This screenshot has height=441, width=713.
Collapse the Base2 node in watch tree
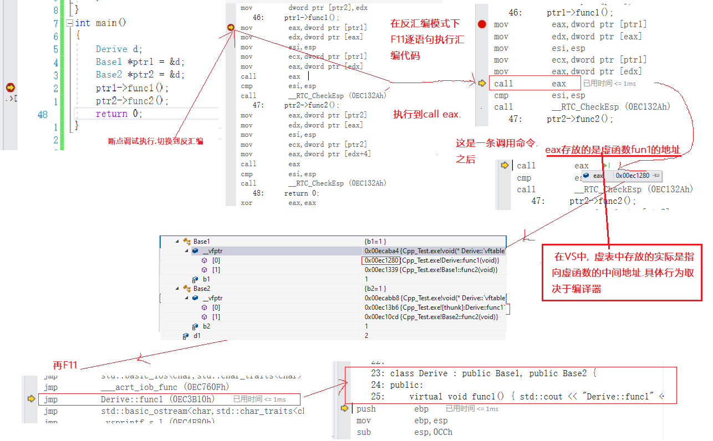click(x=177, y=289)
